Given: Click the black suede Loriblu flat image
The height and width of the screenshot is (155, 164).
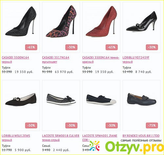Looking at the screenshot, I should tap(21, 100).
